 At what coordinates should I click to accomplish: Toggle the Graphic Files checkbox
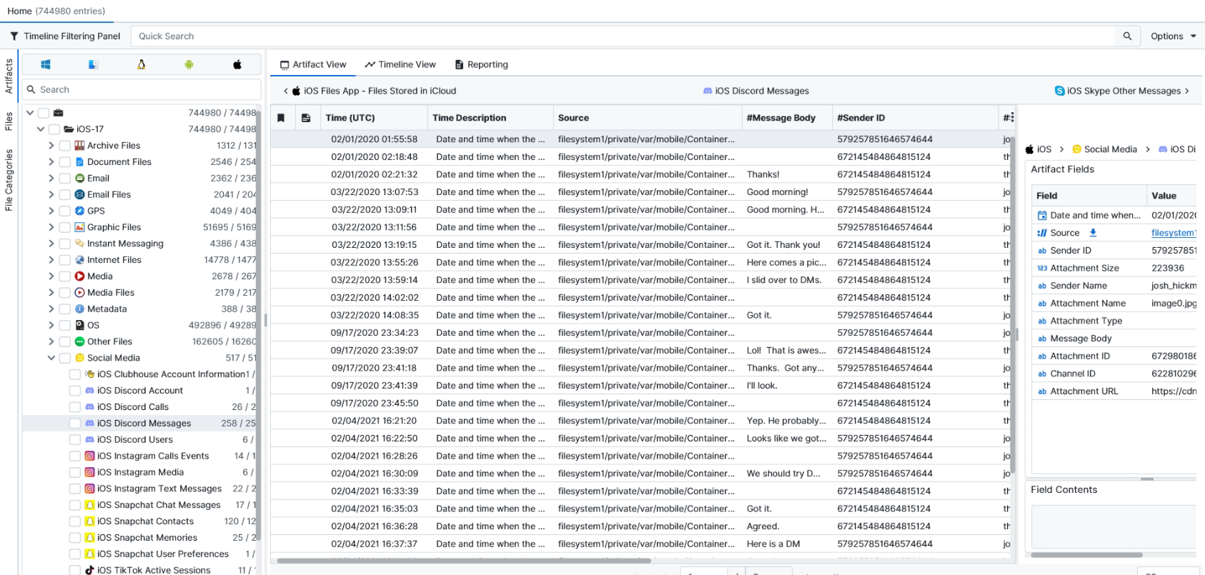tap(65, 227)
